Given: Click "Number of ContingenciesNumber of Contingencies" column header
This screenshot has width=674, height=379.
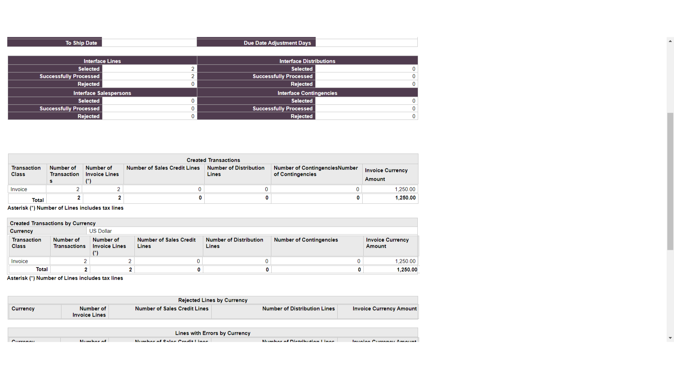Looking at the screenshot, I should pos(316,171).
